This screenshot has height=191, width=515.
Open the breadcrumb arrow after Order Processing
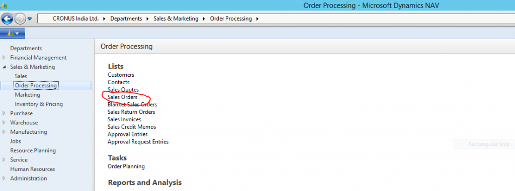257,19
